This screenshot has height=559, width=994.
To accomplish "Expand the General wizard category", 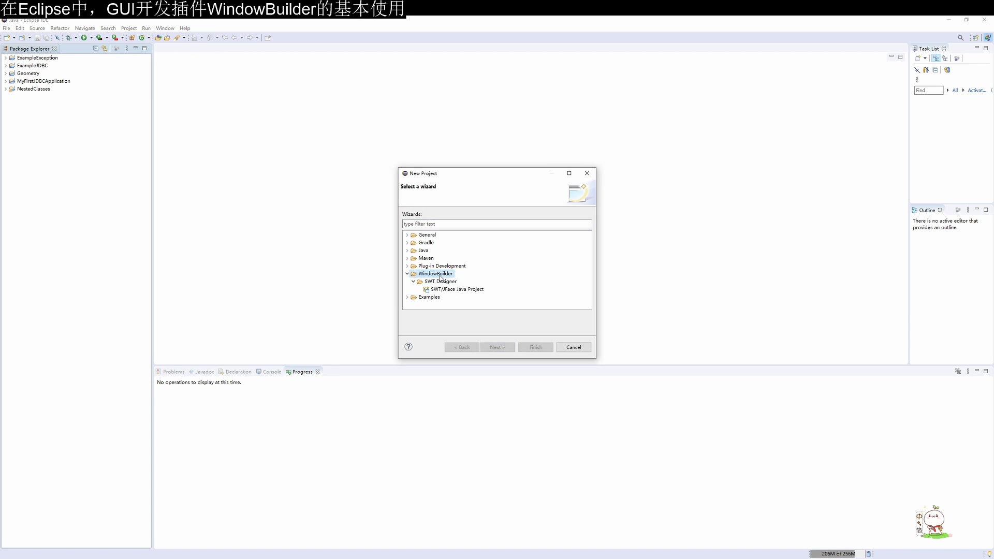I will point(407,234).
